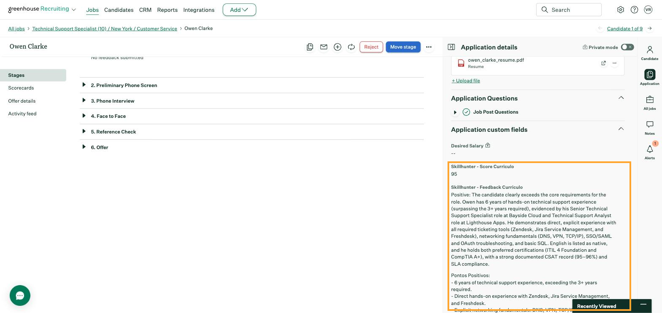Image resolution: width=662 pixels, height=313 pixels.
Task: Go to the next candidate arrow
Action: 650,28
